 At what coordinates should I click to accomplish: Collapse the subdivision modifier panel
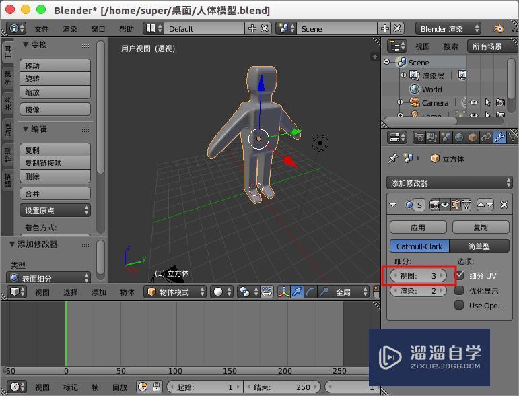[393, 205]
